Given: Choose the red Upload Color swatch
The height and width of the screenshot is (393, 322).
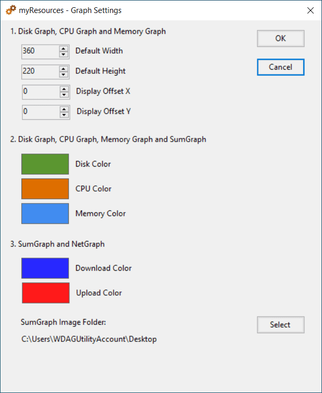Looking at the screenshot, I should 45,293.
